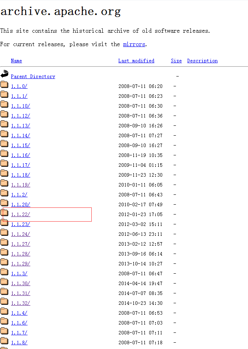Screen dimensions: 248x349
Task: Open the 1.1.0/ directory link
Action: pyautogui.click(x=19, y=86)
